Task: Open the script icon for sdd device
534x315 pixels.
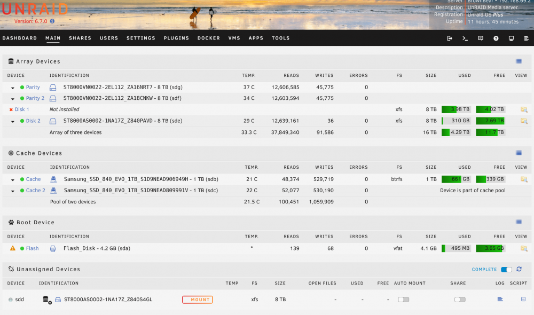Action: tap(523, 299)
